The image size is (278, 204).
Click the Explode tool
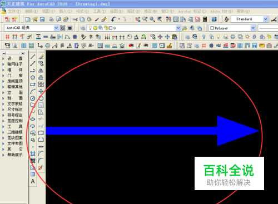click(x=41, y=167)
